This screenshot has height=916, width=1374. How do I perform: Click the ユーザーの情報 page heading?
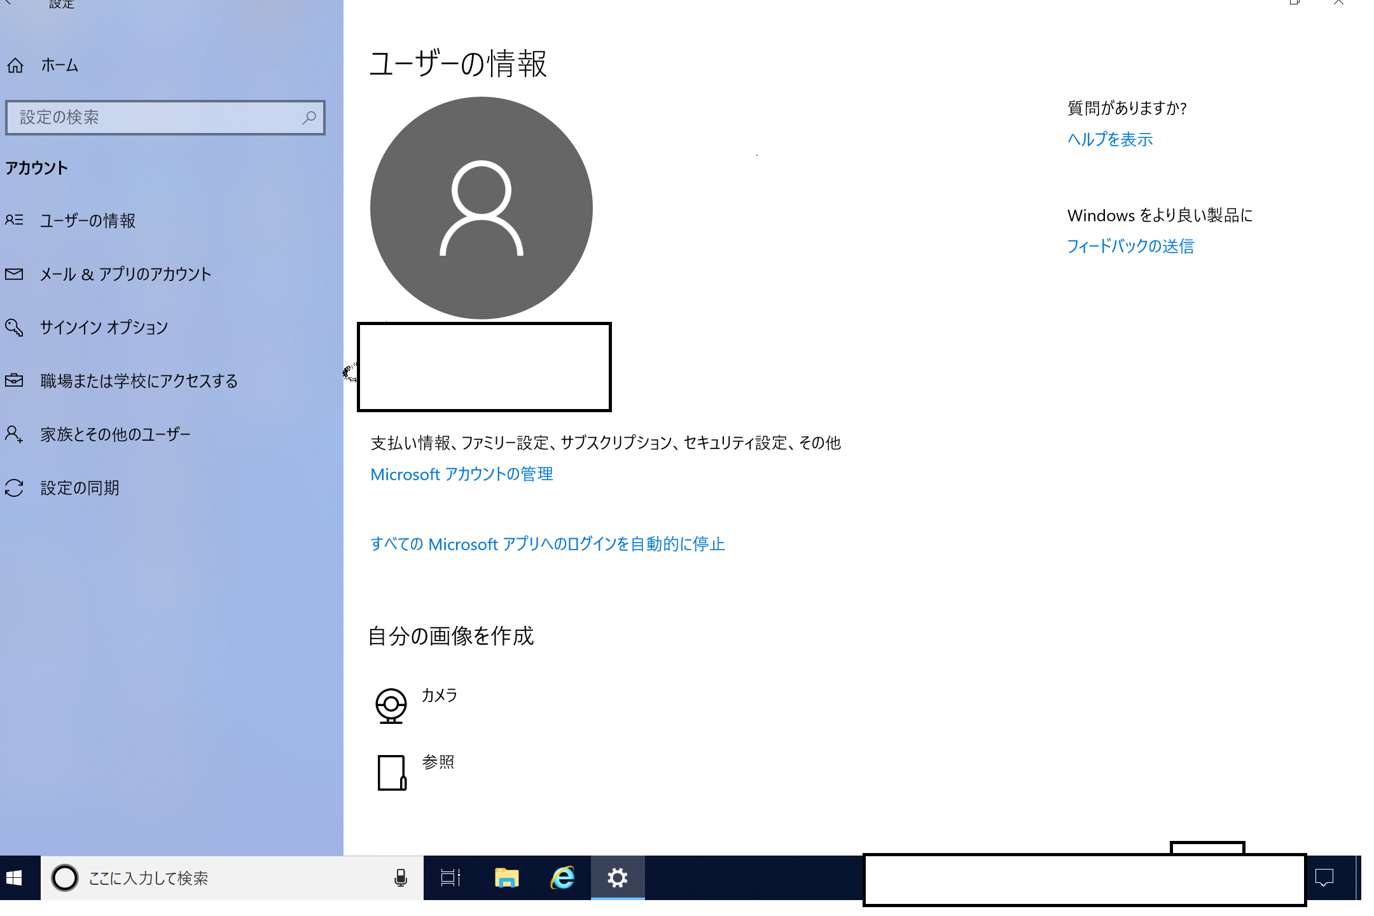click(x=458, y=64)
